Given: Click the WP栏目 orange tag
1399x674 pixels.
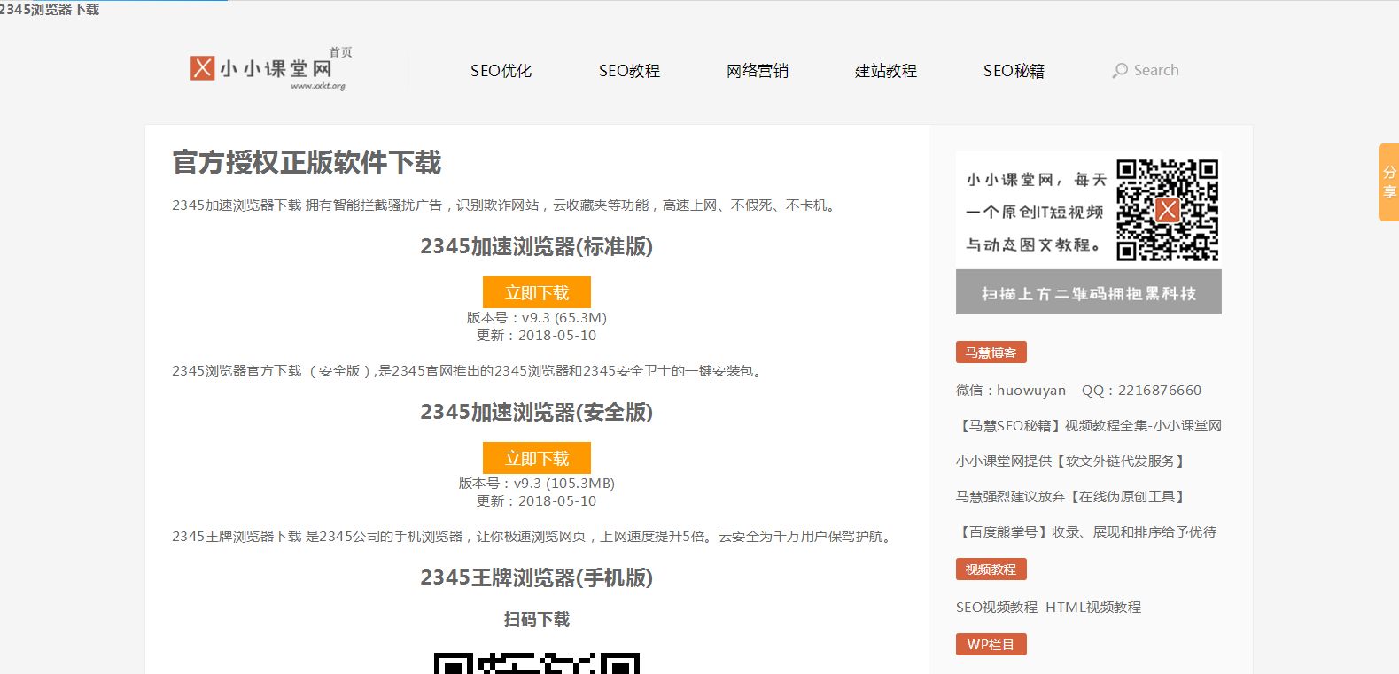Looking at the screenshot, I should pos(991,645).
